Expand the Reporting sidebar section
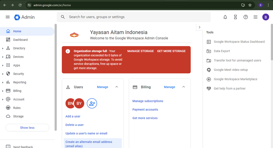Screen dimensions: 273x148 (3, 83)
